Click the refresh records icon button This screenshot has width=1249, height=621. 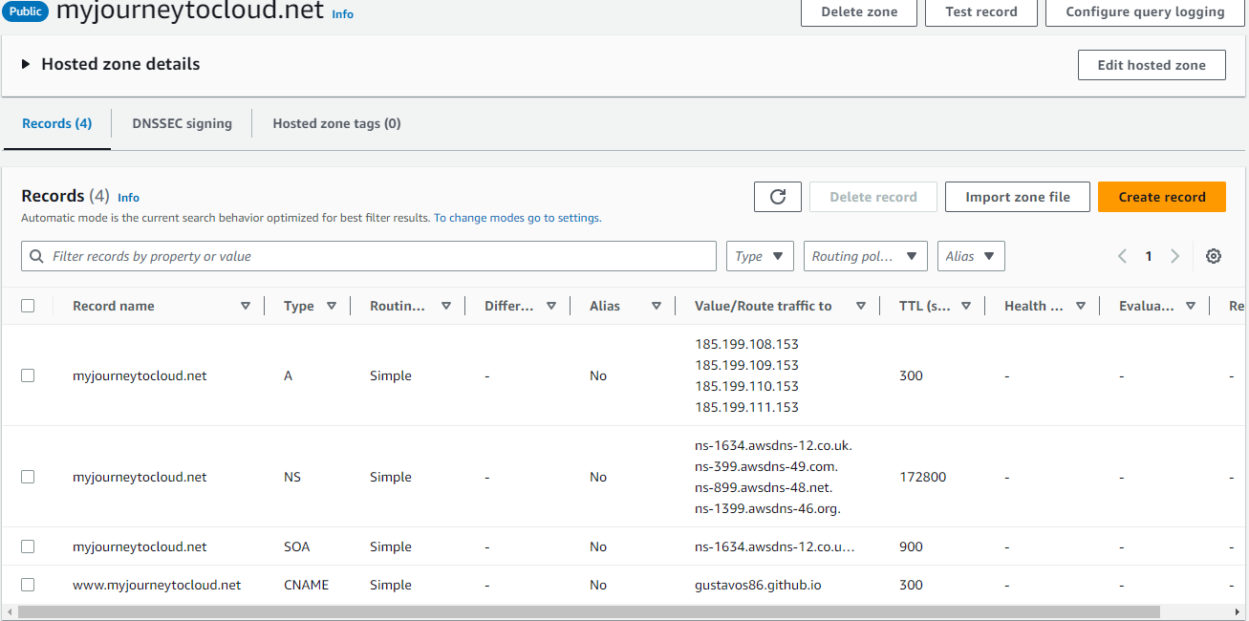(778, 197)
